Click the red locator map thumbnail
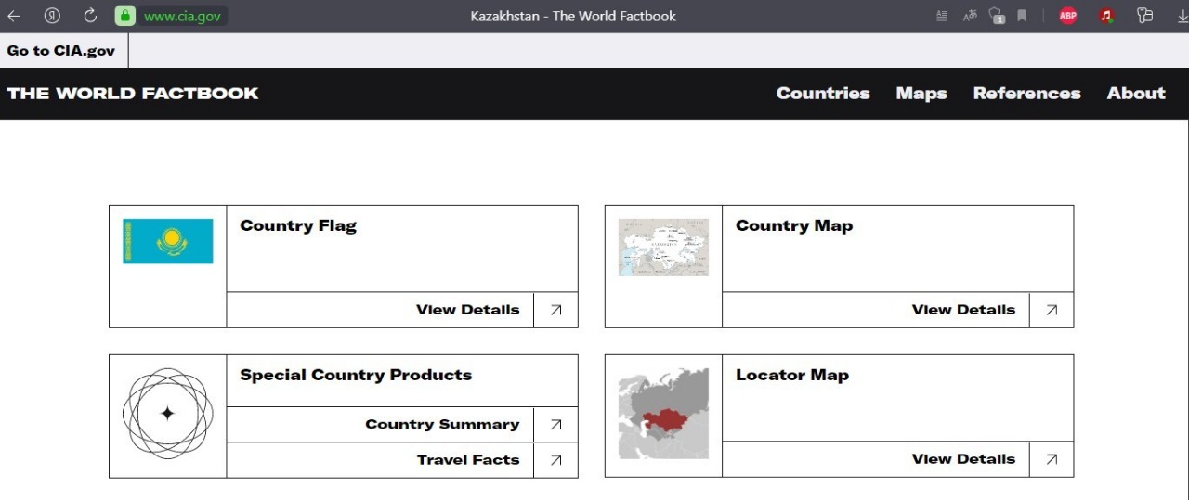This screenshot has height=500, width=1189. 663,414
